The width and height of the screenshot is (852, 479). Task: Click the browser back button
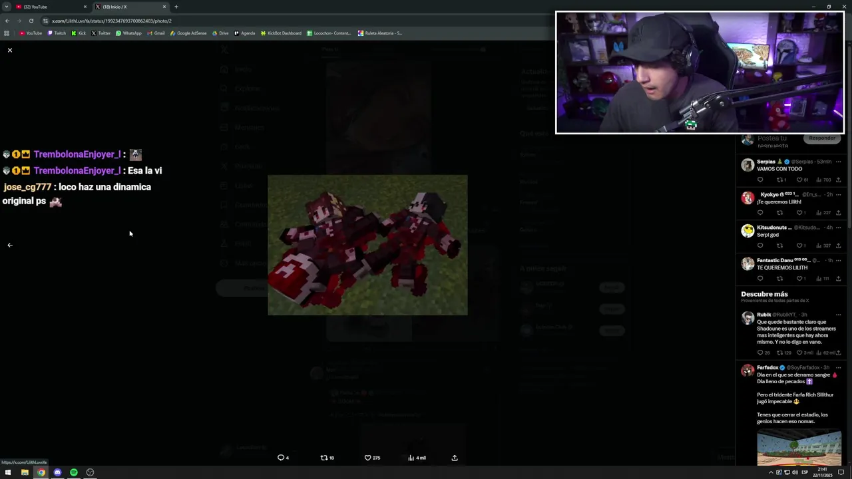[7, 21]
